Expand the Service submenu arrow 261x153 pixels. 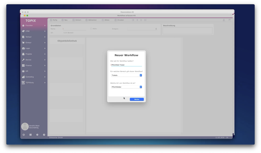click(x=45, y=60)
